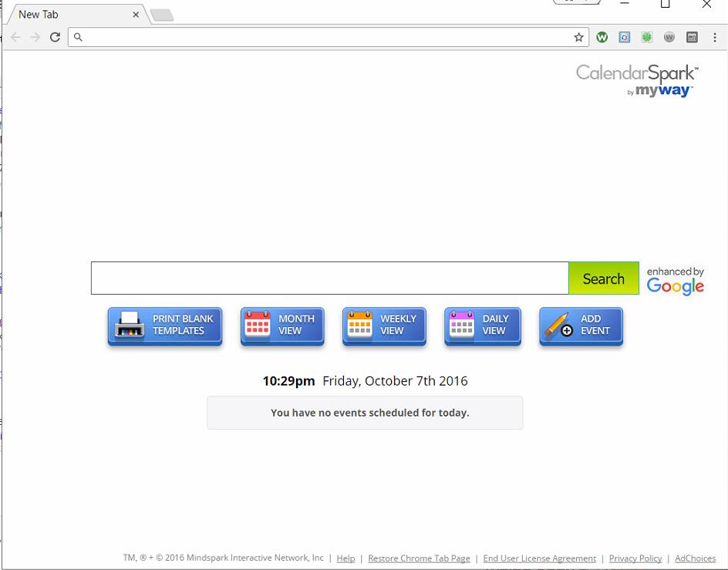The height and width of the screenshot is (570, 728).
Task: Click the enhanced by Google logo
Action: pos(676,281)
